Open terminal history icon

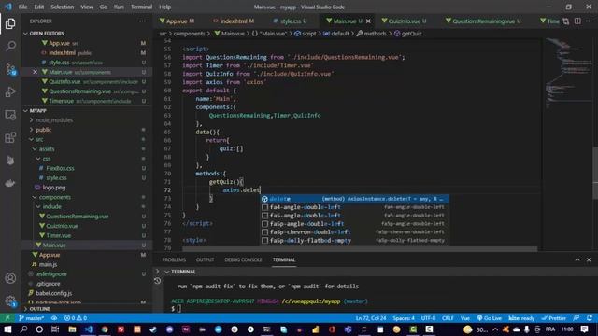(x=158, y=281)
